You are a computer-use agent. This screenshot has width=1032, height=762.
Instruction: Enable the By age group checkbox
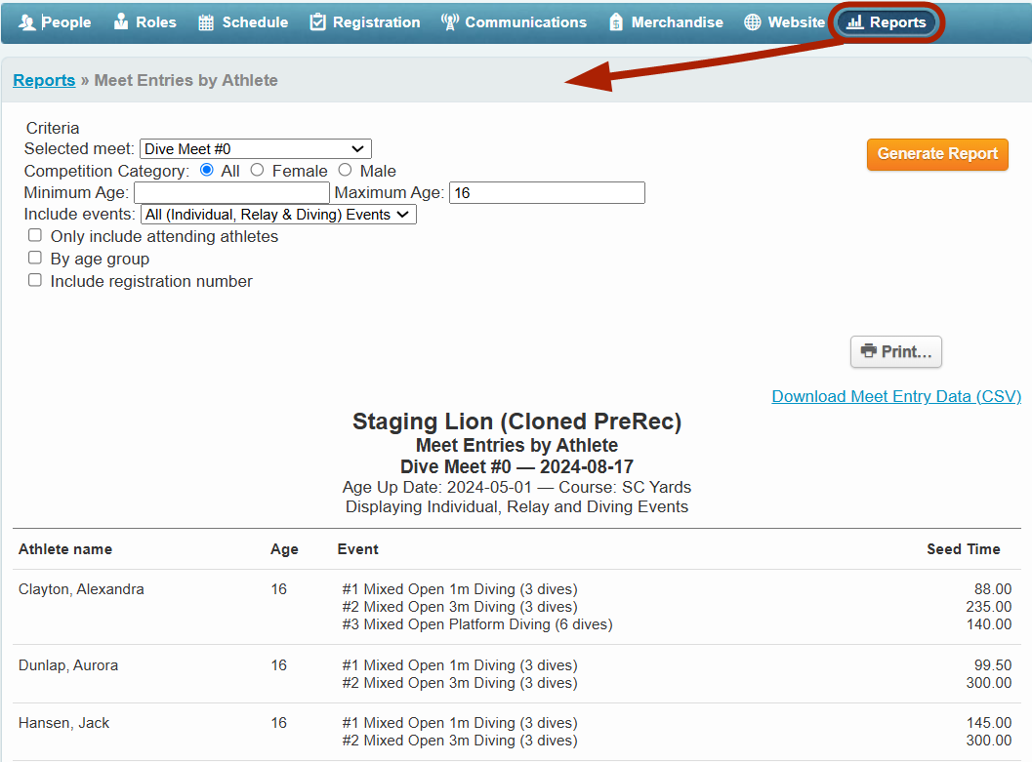click(35, 258)
